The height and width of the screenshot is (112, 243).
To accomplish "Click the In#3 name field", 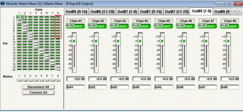I will click(x=120, y=87).
